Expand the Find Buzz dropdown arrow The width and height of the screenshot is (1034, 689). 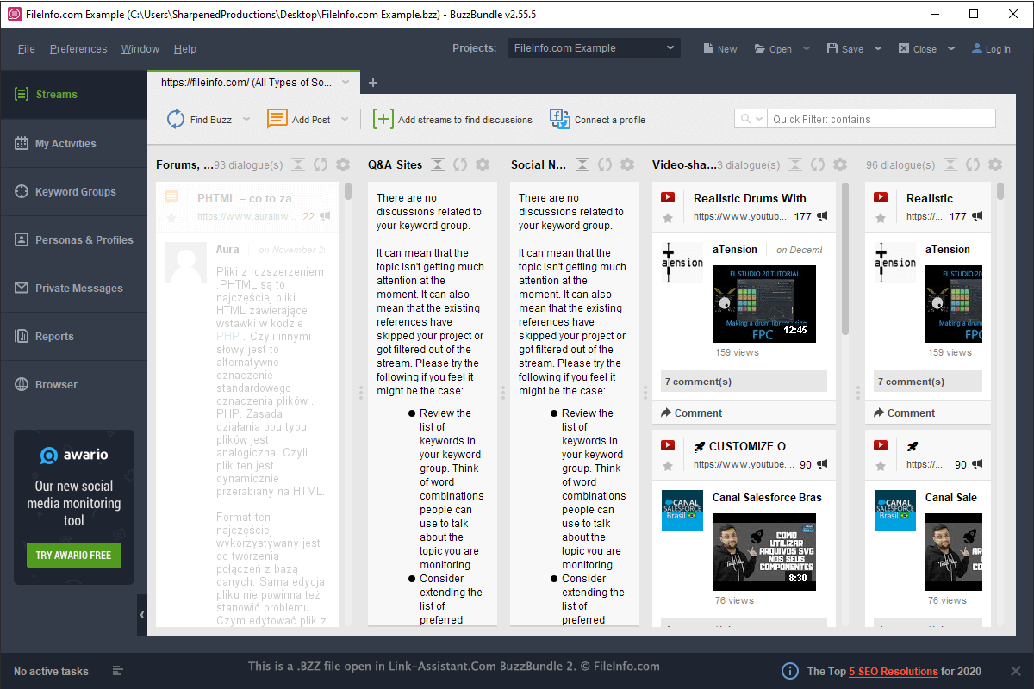coord(246,120)
